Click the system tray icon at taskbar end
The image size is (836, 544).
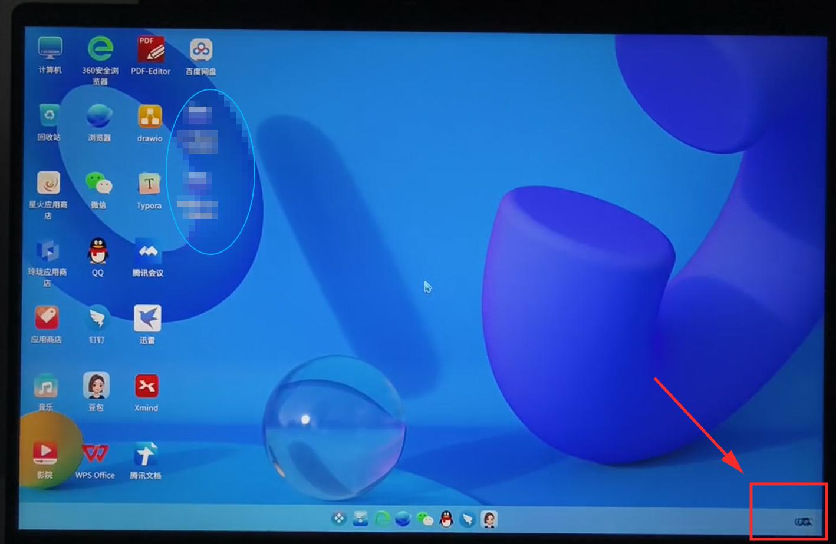[x=804, y=522]
